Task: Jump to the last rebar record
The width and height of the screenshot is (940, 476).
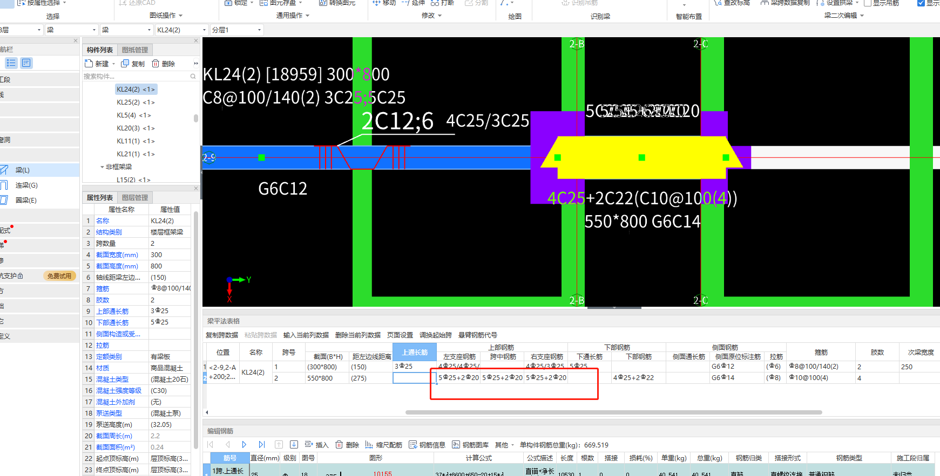Action: pos(262,445)
